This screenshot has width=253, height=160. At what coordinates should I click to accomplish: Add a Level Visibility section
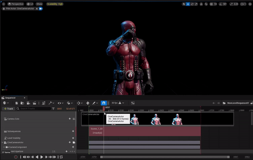[x=73, y=138]
